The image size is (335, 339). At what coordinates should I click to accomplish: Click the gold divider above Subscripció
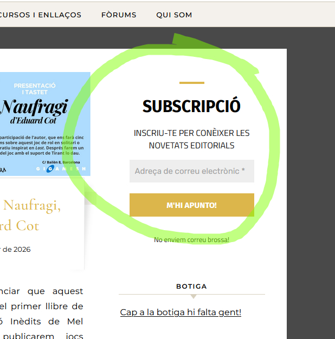click(191, 83)
